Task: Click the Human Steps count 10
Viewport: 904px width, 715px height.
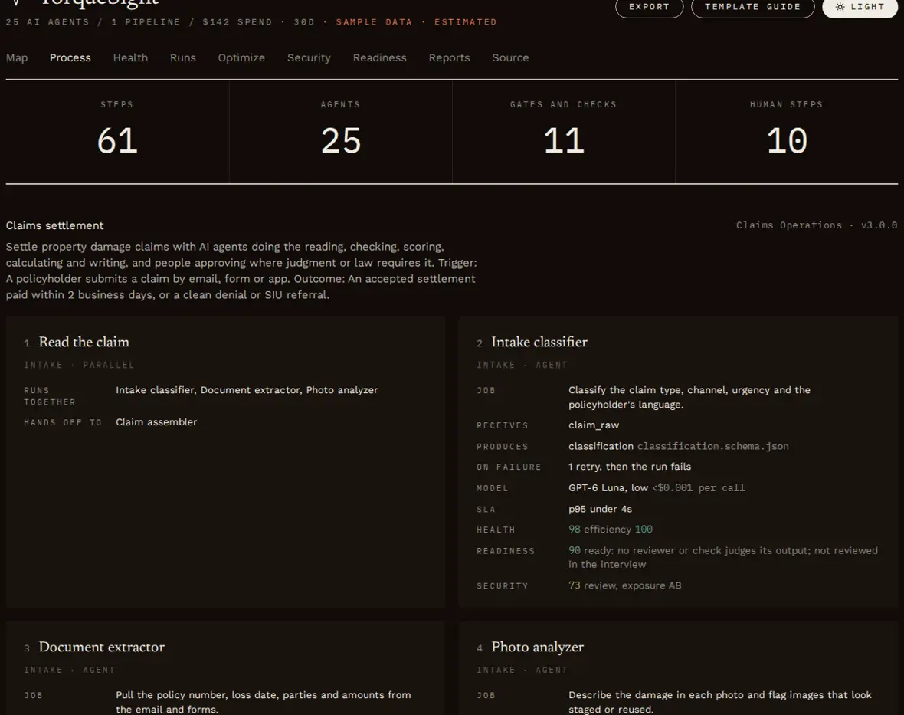Action: pos(786,141)
